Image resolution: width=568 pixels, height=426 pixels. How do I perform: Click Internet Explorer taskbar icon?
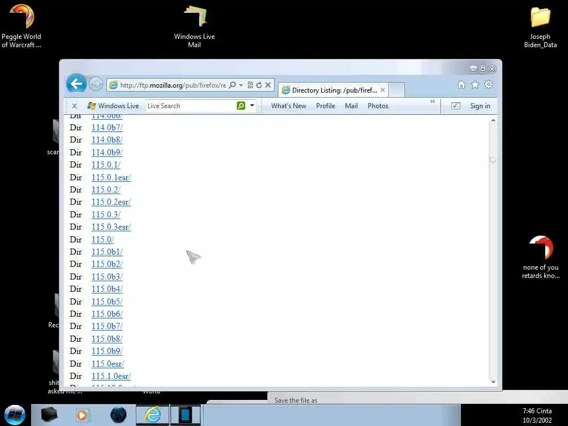tap(153, 415)
